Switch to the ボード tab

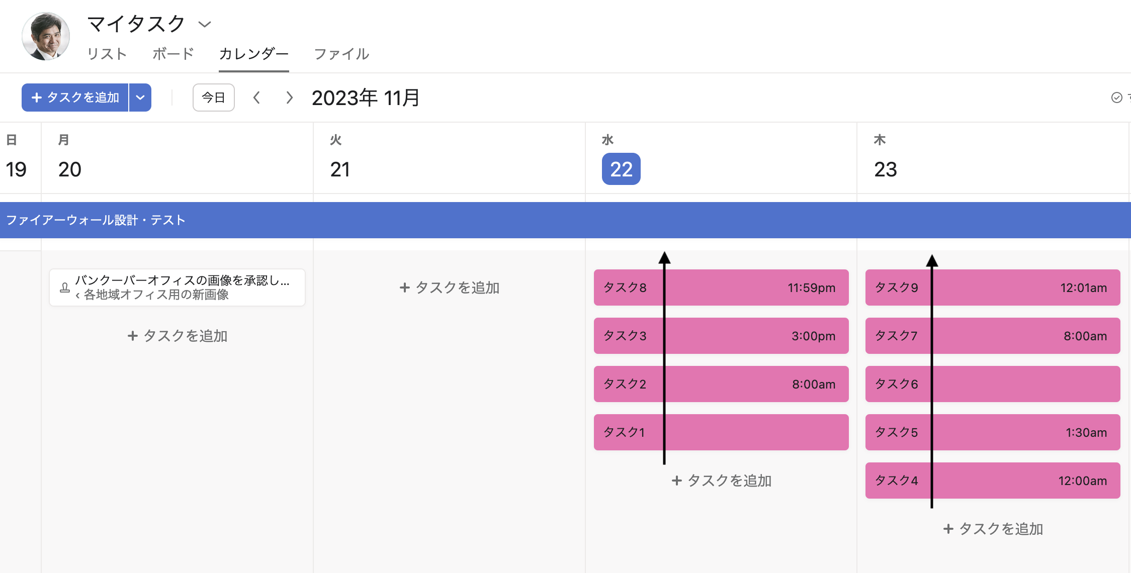tap(173, 54)
